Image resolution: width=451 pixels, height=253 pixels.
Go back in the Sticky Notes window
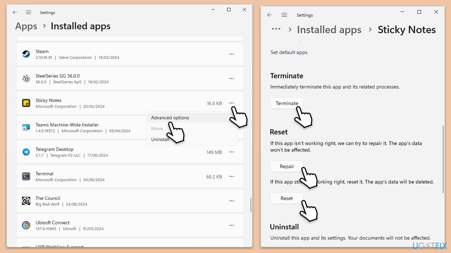pos(270,15)
